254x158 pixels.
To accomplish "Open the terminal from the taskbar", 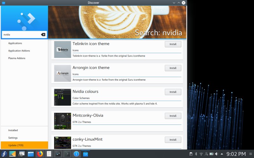I will point(67,154).
